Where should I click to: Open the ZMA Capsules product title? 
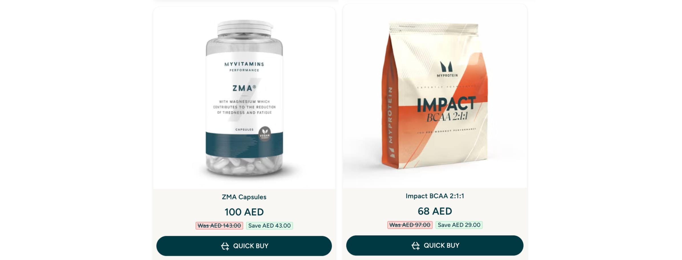[x=244, y=197]
